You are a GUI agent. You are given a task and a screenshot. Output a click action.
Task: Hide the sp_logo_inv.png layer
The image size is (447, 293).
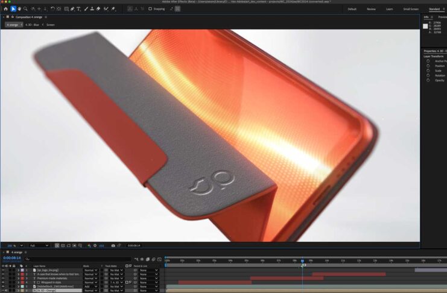[3, 270]
